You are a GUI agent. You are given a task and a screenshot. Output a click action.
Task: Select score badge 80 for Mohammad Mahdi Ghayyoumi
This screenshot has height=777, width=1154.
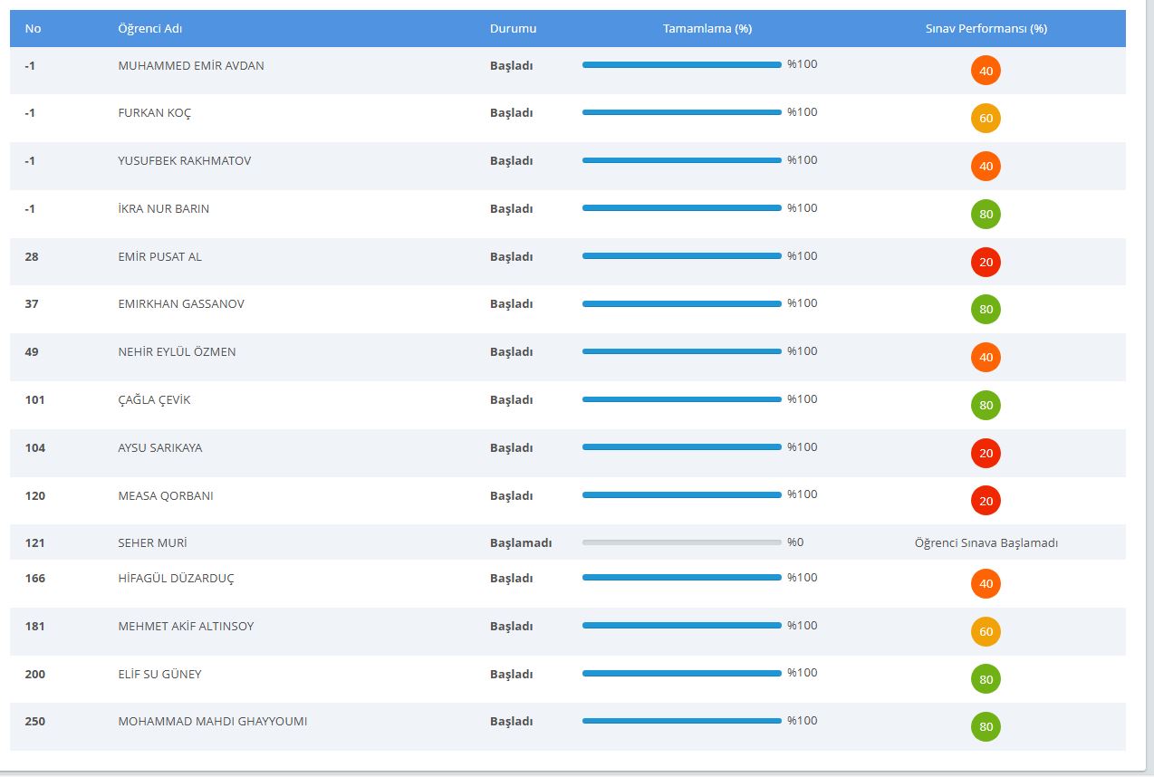point(986,727)
